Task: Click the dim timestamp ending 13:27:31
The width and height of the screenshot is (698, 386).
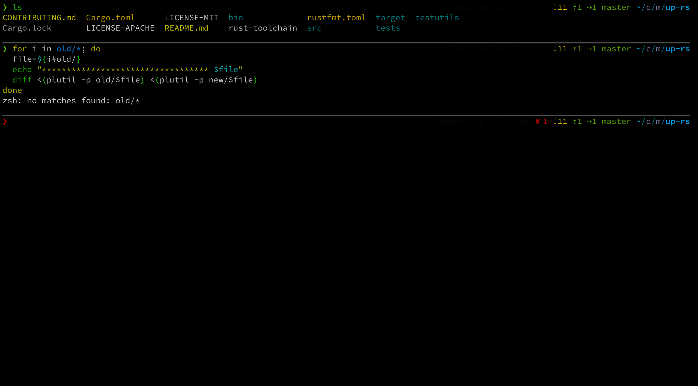Action: point(501,49)
